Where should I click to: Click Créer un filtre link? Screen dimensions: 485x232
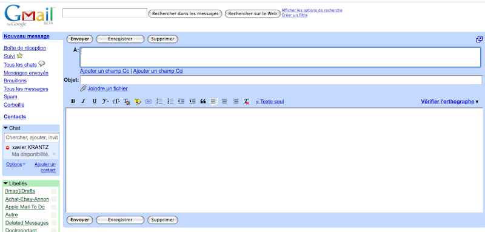coord(295,15)
